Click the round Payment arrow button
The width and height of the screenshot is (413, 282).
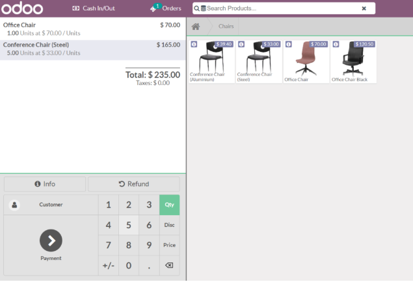click(51, 241)
